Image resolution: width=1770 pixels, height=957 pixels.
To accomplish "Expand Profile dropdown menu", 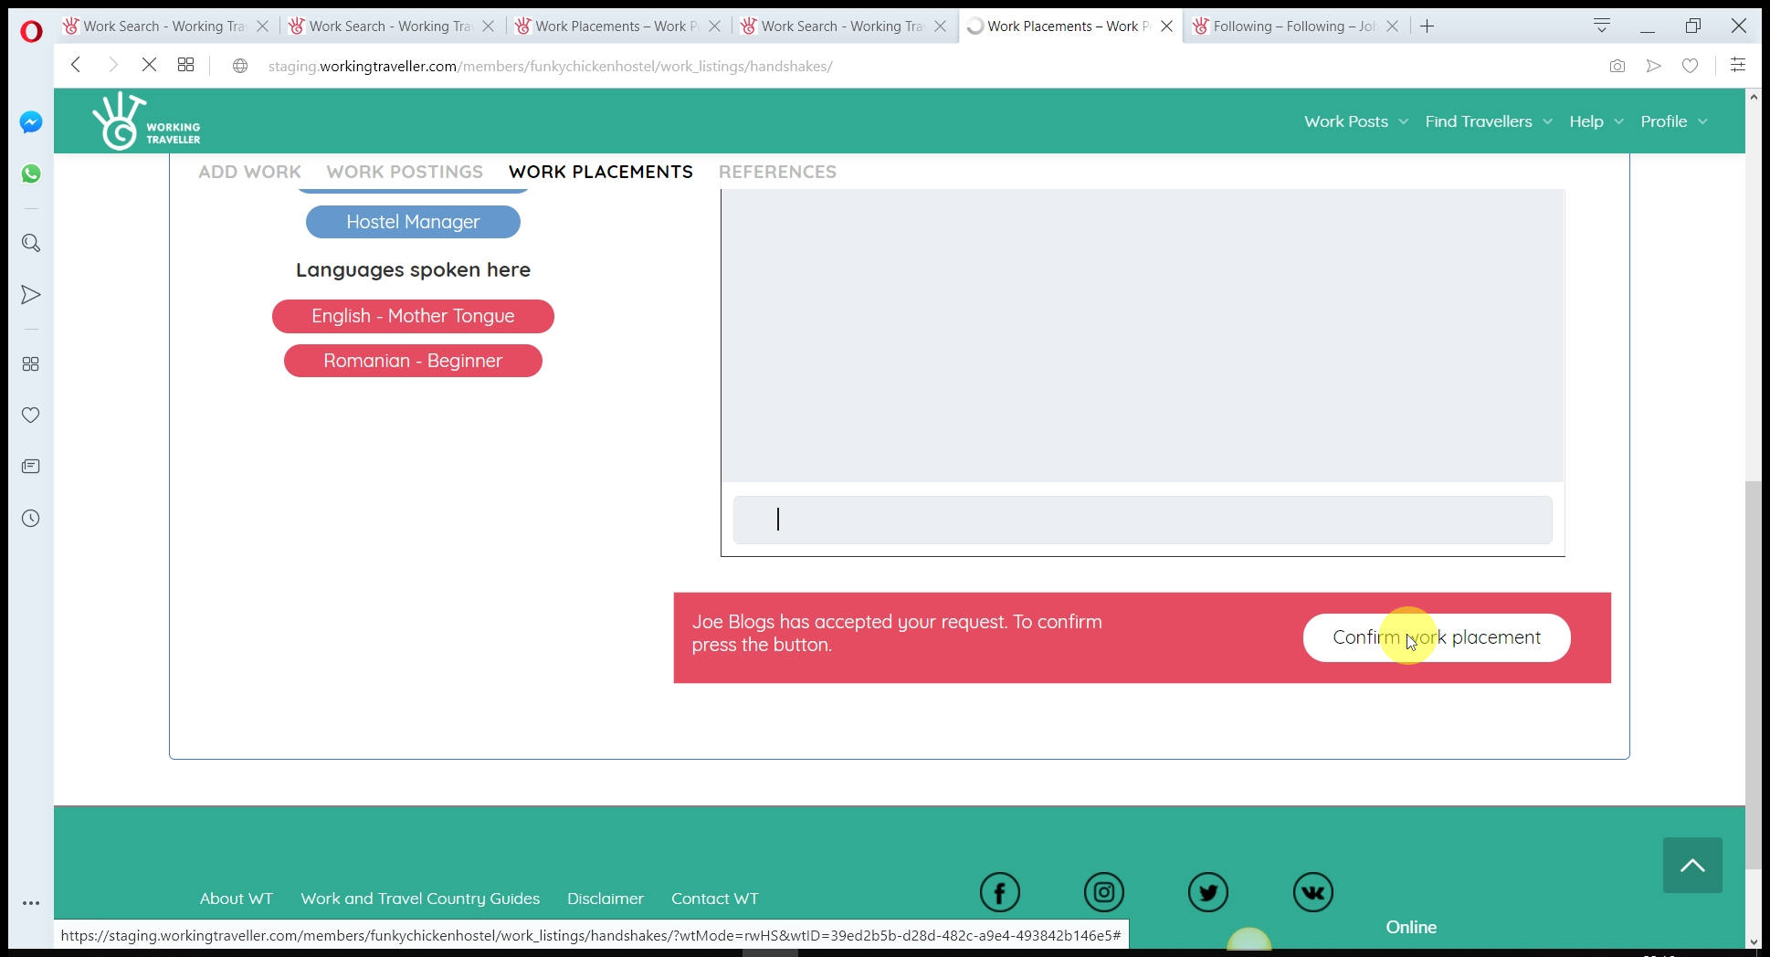I will coord(1673,121).
